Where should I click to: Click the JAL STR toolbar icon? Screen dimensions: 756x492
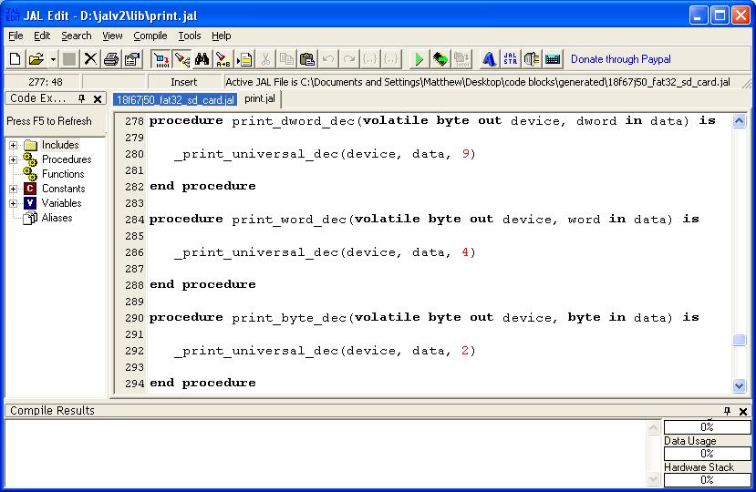510,59
